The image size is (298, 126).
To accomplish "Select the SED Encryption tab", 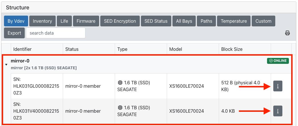I will [120, 21].
